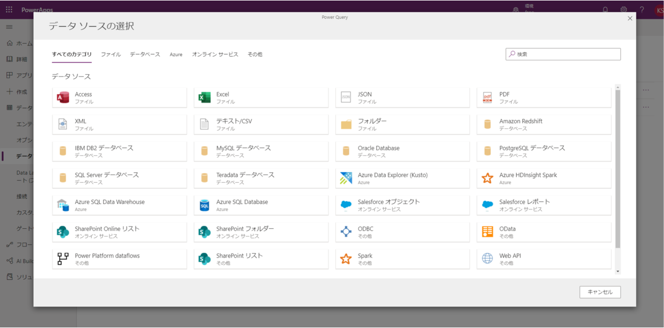Select the ODBC connector icon
Screen dimensions: 664x328
346,232
